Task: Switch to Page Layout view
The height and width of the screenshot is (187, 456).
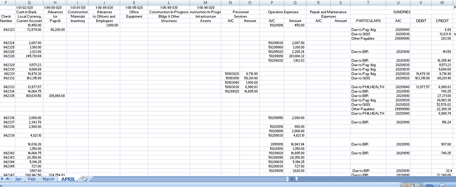Action: coord(412,185)
